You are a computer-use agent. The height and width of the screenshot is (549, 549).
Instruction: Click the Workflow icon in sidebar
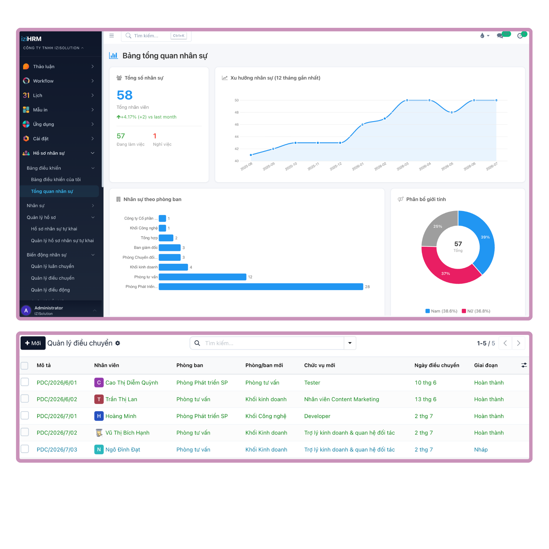(26, 81)
